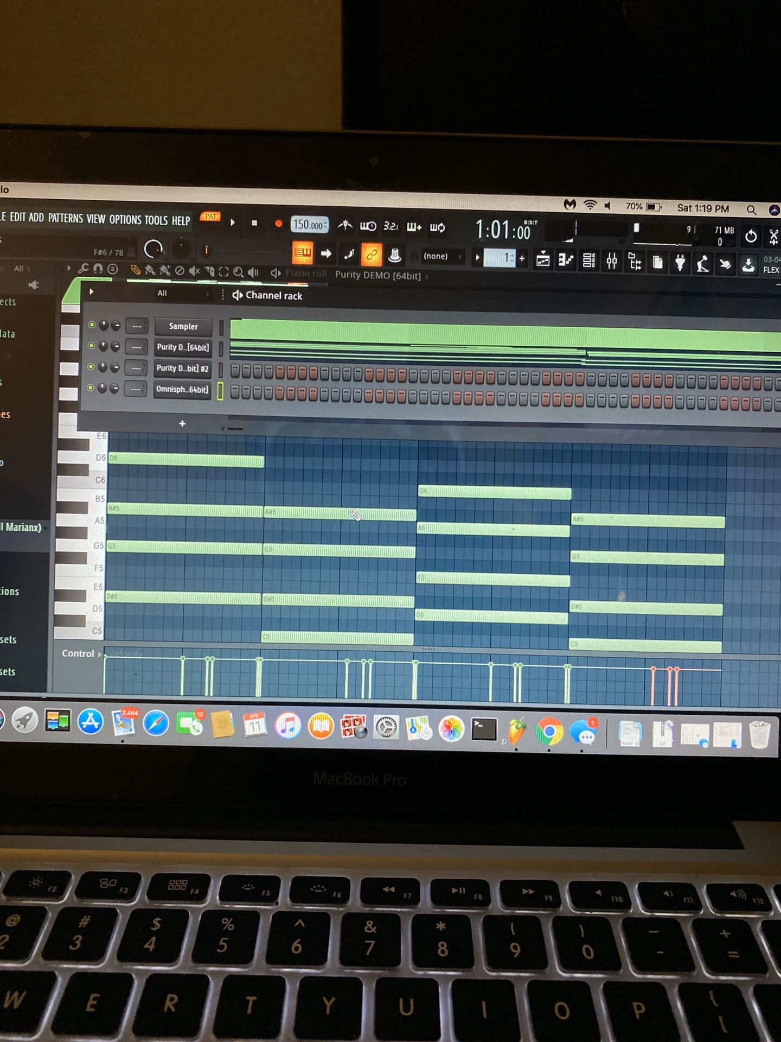Viewport: 781px width, 1042px height.
Task: Click the render/export download icon
Action: point(748,265)
